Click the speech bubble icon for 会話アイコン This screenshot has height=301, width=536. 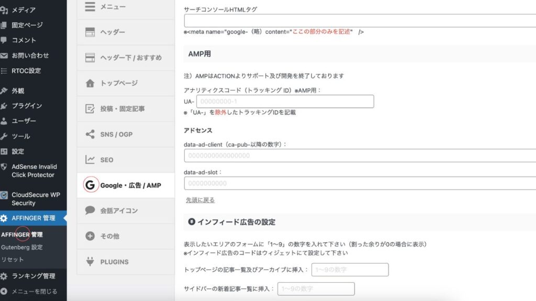point(90,211)
